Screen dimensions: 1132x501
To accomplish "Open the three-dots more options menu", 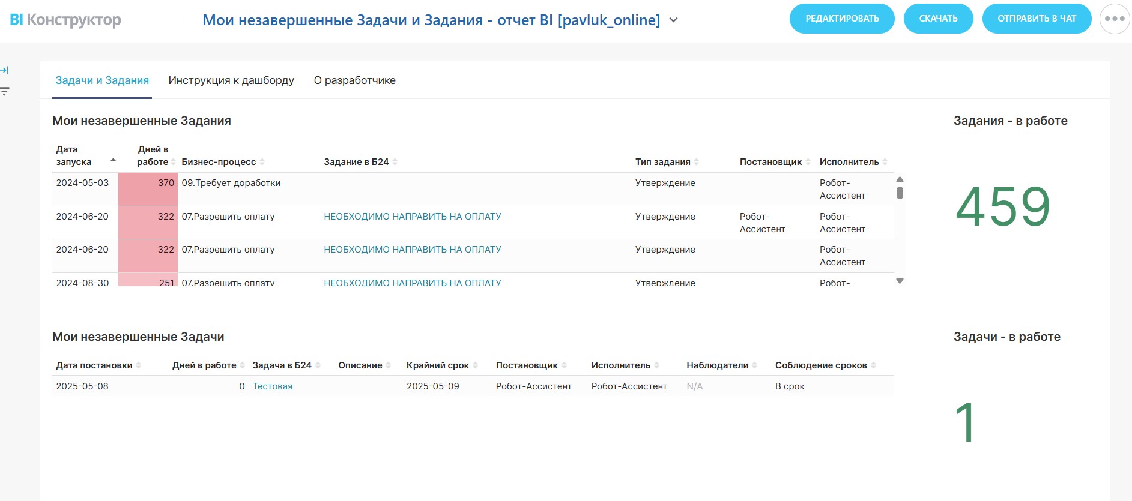I will tap(1114, 19).
